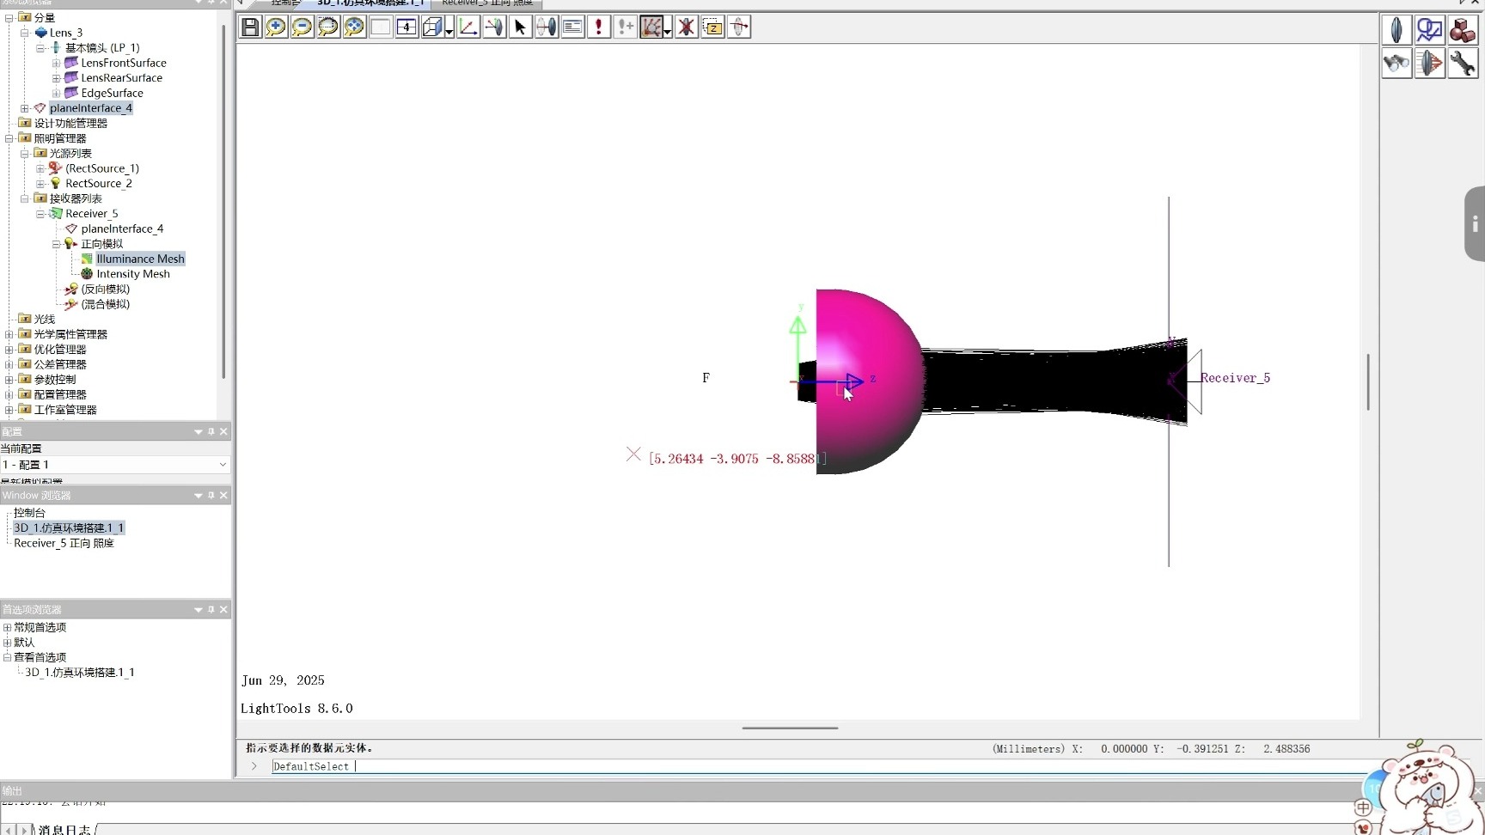1485x835 pixels.
Task: Select LensRearSurface in the tree
Action: tap(121, 78)
